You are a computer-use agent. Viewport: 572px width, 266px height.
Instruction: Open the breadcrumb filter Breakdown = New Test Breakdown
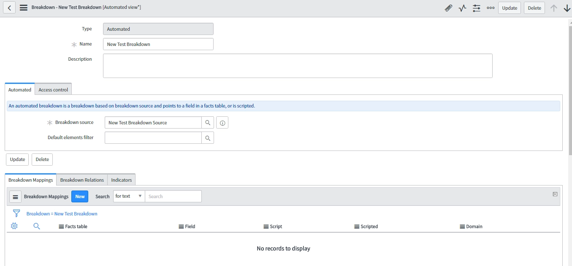pyautogui.click(x=62, y=214)
